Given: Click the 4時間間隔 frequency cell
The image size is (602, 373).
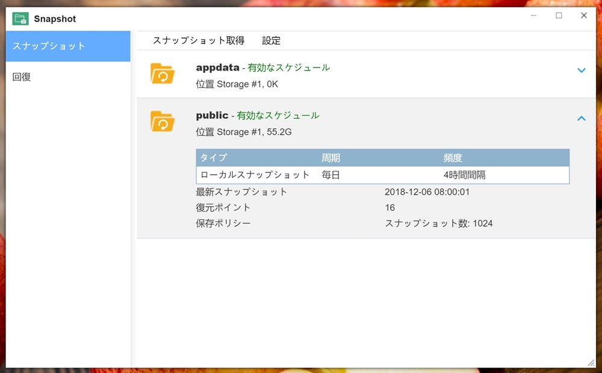Looking at the screenshot, I should tap(464, 175).
